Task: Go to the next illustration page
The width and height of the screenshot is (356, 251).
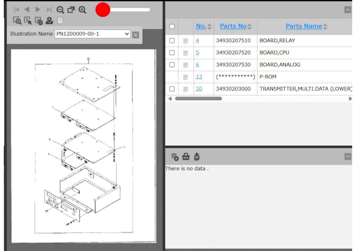Action: (x=38, y=10)
